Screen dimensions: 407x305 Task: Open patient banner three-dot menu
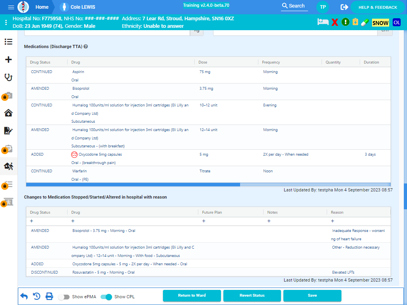pyautogui.click(x=6, y=22)
